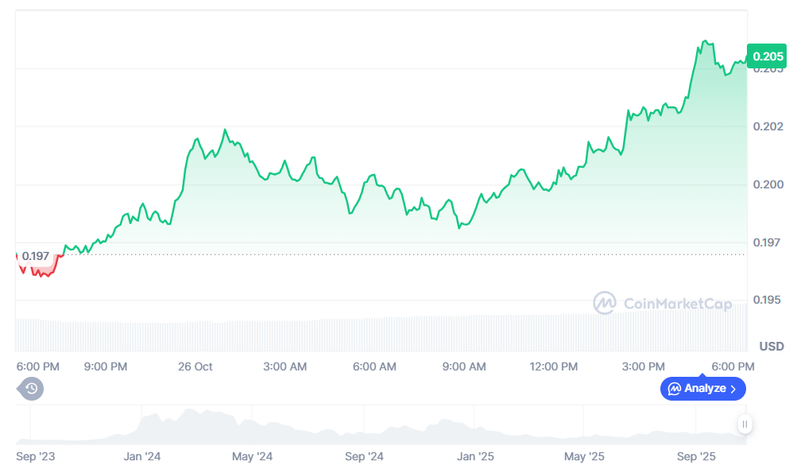This screenshot has width=797, height=473.
Task: Click the red section of price line
Action: [x=40, y=272]
